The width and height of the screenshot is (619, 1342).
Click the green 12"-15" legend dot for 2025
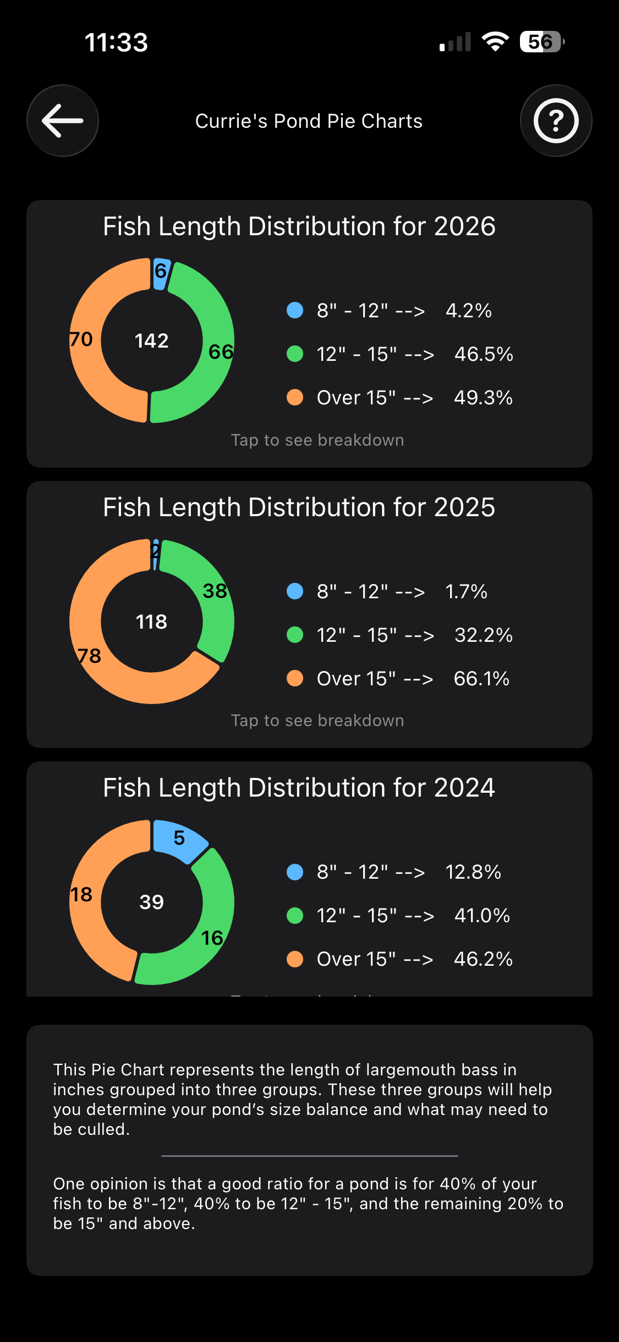(x=295, y=635)
